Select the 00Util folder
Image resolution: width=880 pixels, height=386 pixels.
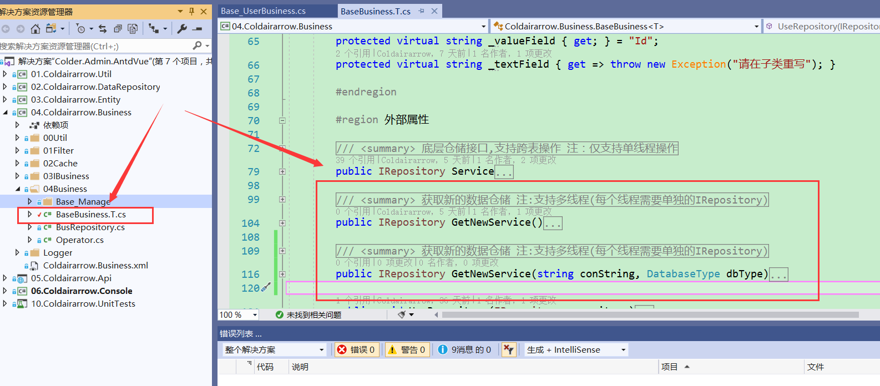55,138
